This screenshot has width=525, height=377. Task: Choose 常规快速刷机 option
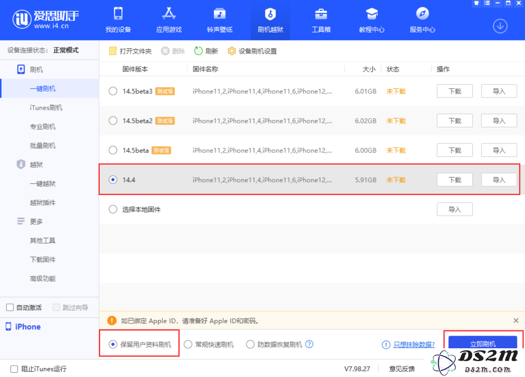click(208, 344)
